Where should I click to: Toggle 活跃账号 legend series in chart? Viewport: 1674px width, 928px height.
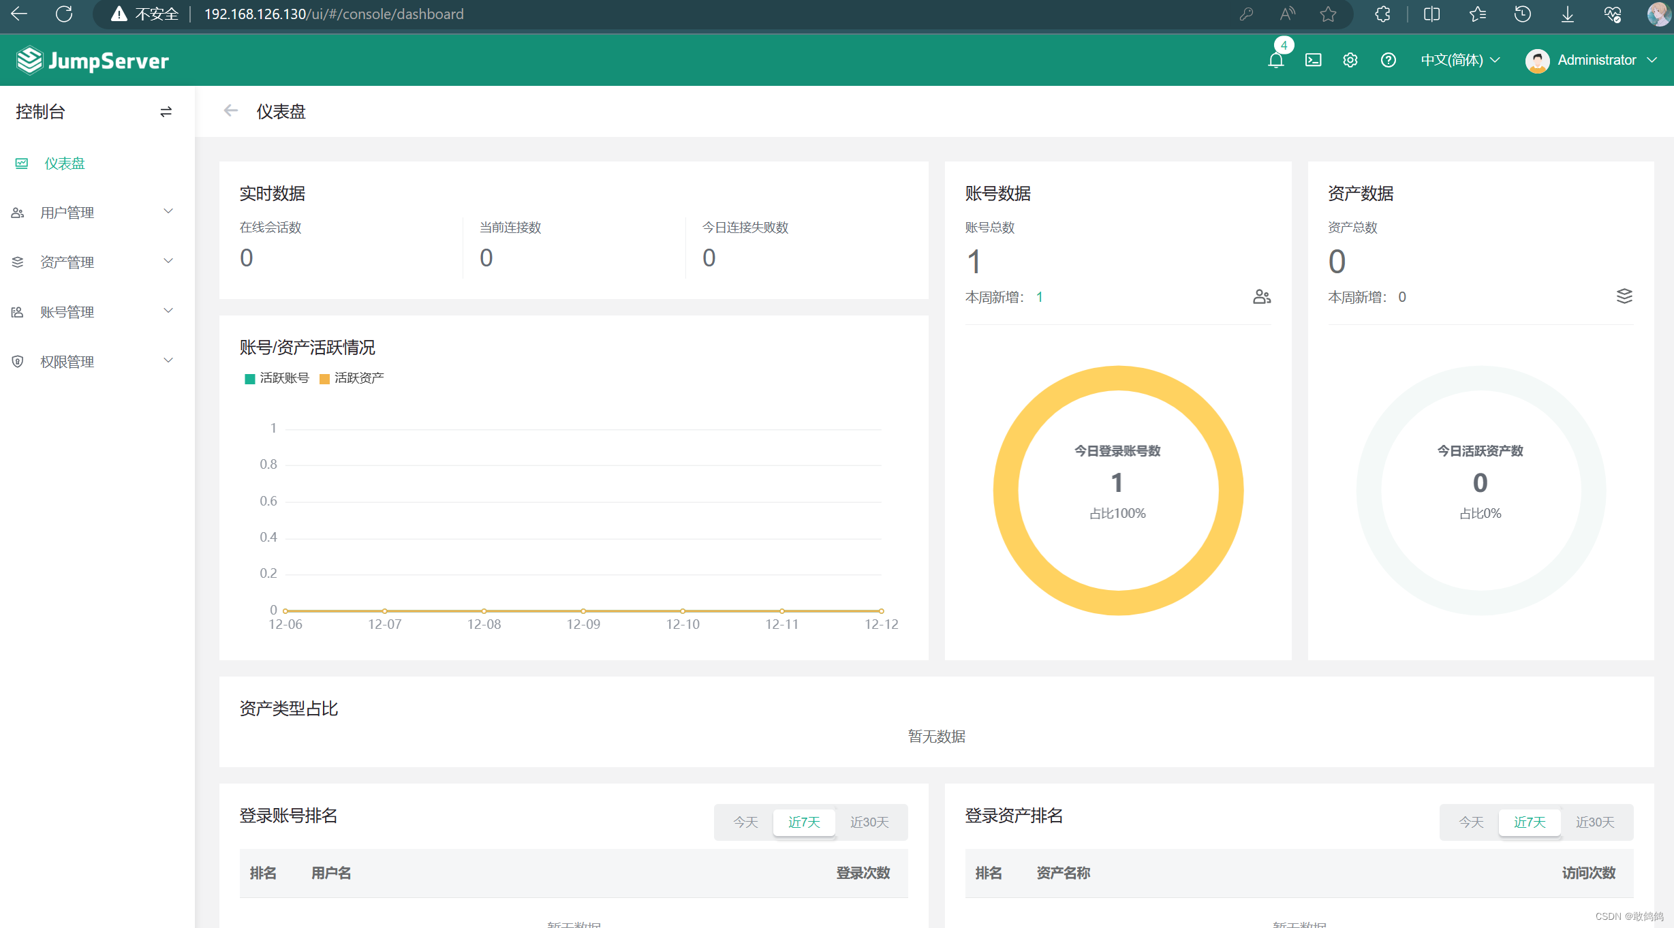coord(277,378)
